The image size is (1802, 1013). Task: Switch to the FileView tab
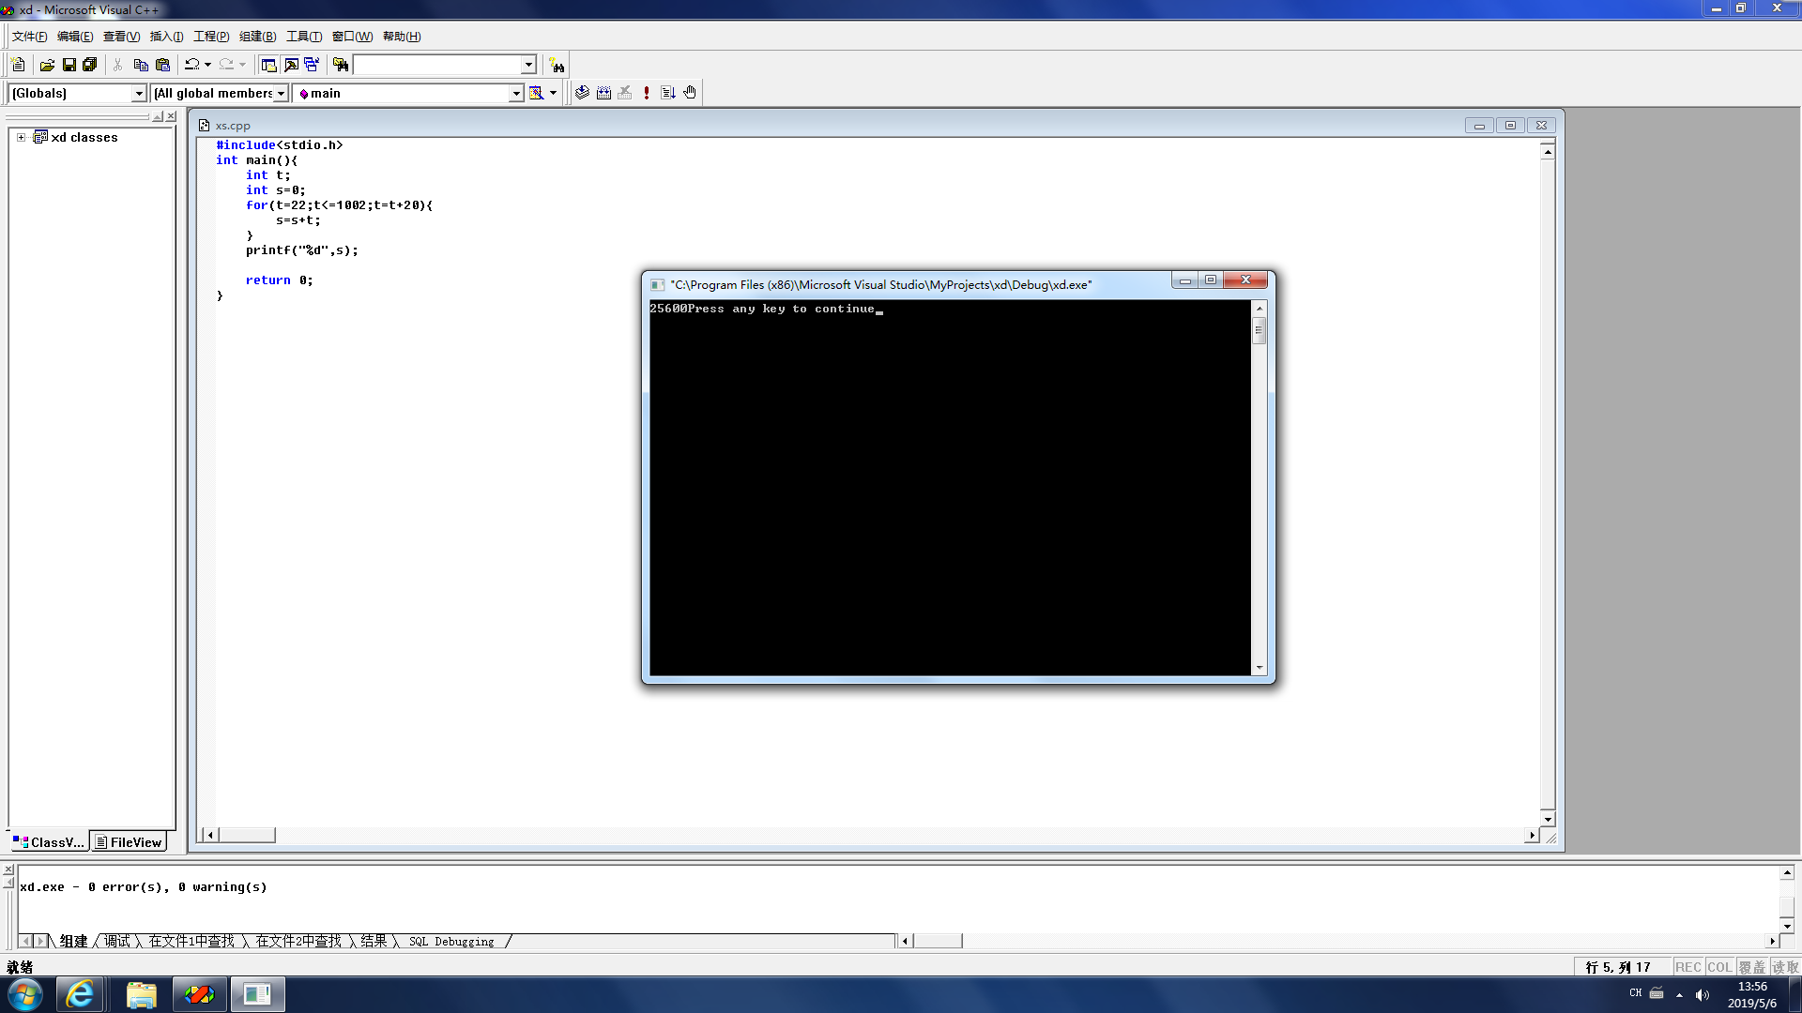tap(129, 842)
